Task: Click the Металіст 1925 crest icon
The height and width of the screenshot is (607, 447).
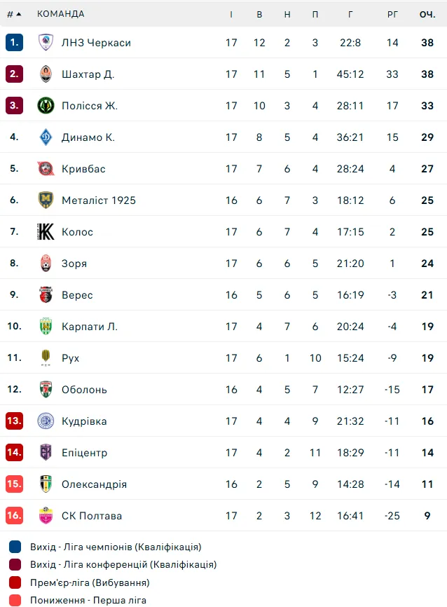Action: (x=46, y=200)
